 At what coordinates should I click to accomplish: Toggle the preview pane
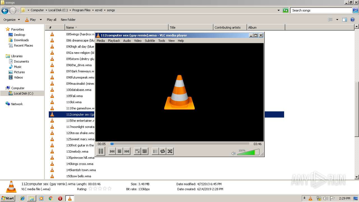(x=345, y=20)
